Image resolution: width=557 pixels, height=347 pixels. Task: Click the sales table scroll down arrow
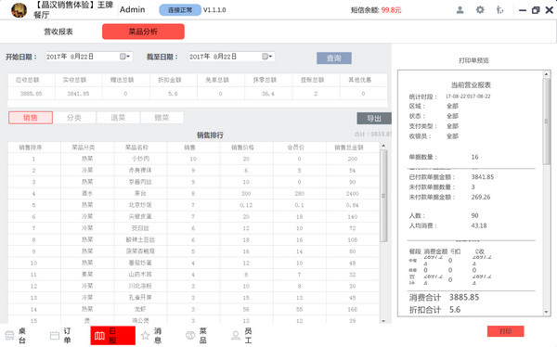(383, 321)
